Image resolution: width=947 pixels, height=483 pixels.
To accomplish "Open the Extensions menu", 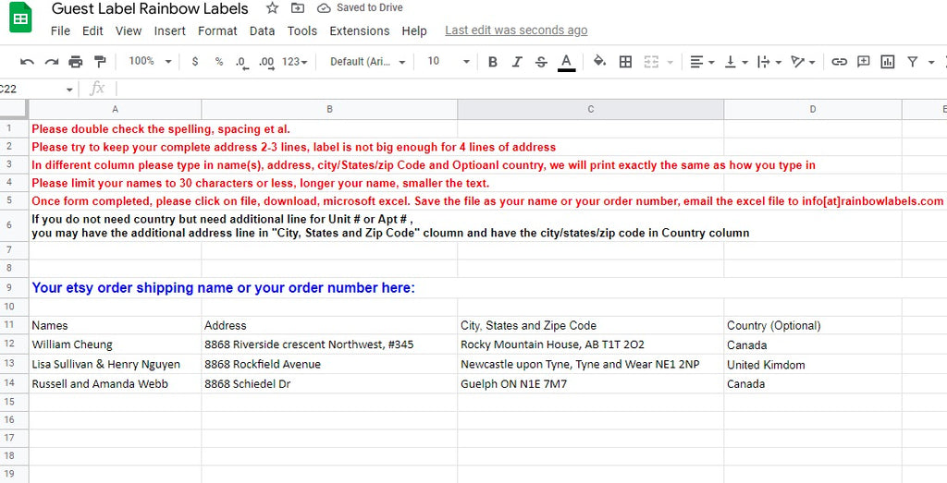I will pyautogui.click(x=360, y=30).
